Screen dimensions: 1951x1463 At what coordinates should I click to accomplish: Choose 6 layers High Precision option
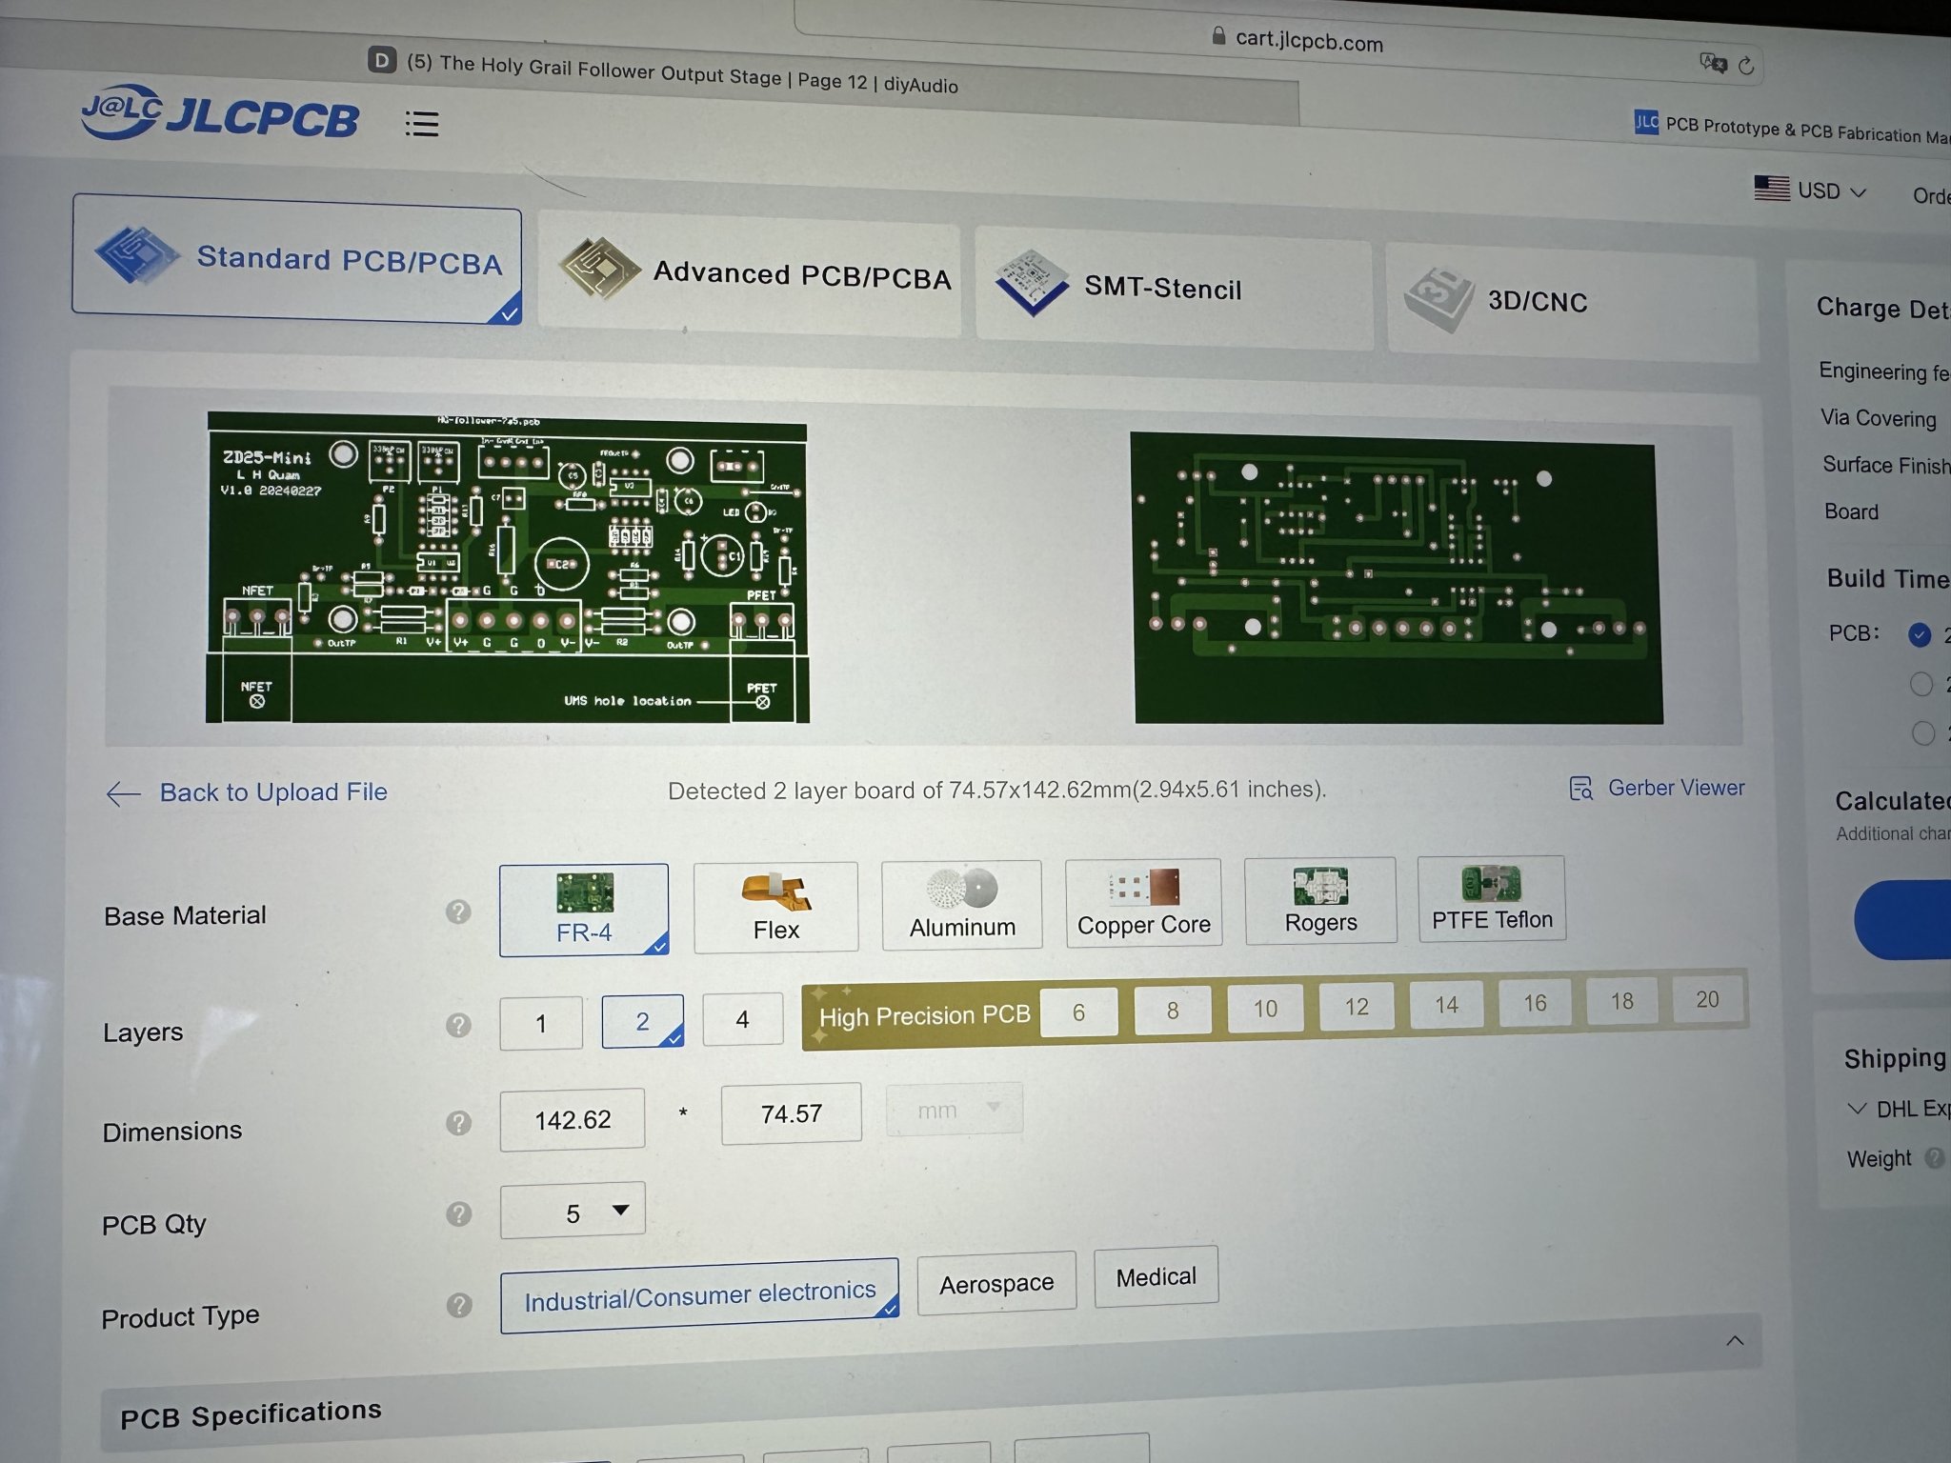[x=1078, y=1012]
